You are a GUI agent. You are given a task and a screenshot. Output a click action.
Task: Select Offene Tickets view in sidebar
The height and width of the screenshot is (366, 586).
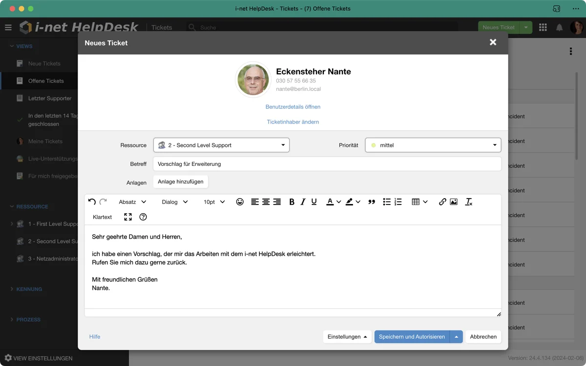46,81
